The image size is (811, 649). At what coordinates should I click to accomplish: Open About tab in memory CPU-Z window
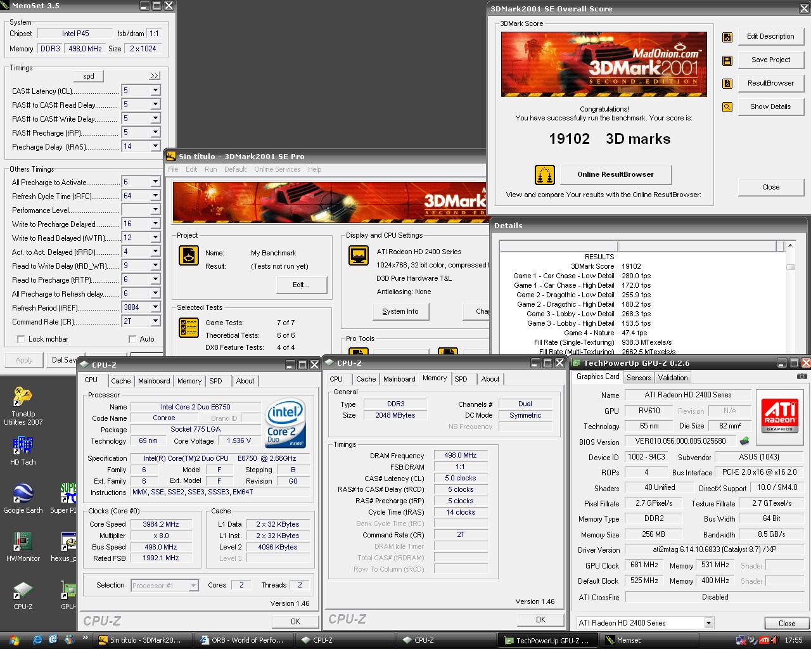coord(490,379)
